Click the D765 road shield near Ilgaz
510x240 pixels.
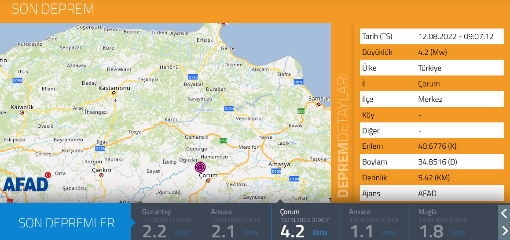tap(100, 149)
